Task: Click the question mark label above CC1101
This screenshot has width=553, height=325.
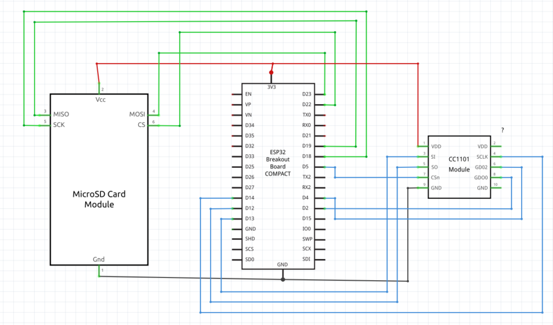Action: coord(503,130)
